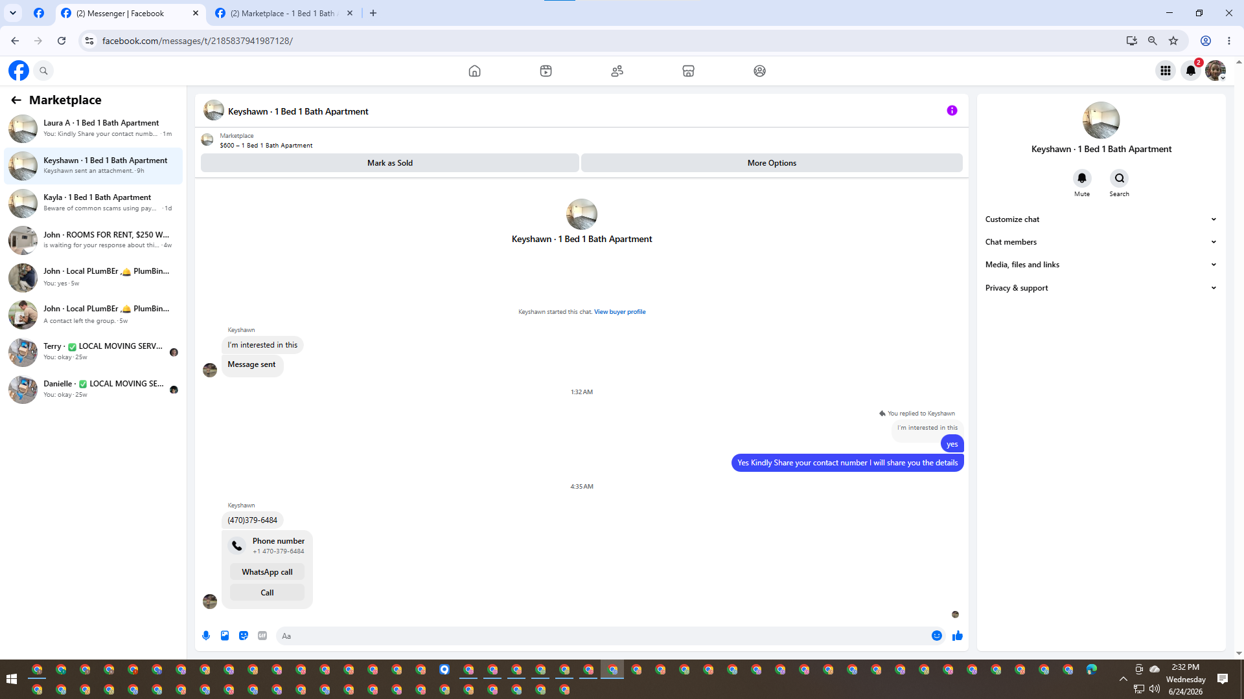This screenshot has width=1244, height=699.
Task: Choose a sticker from the sticker icon
Action: coord(244,636)
